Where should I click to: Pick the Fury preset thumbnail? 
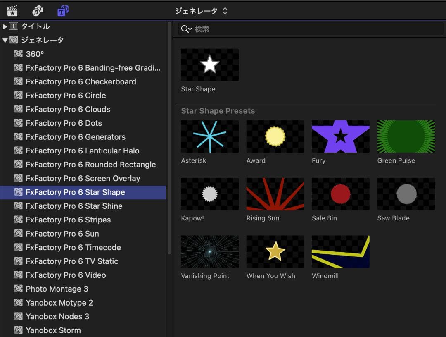tap(340, 136)
